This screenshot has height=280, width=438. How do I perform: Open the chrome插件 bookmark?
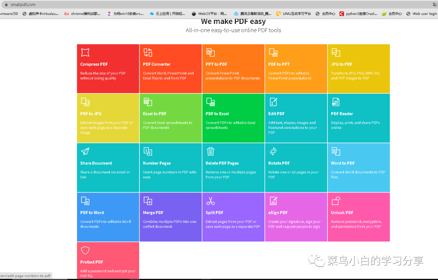click(x=82, y=13)
